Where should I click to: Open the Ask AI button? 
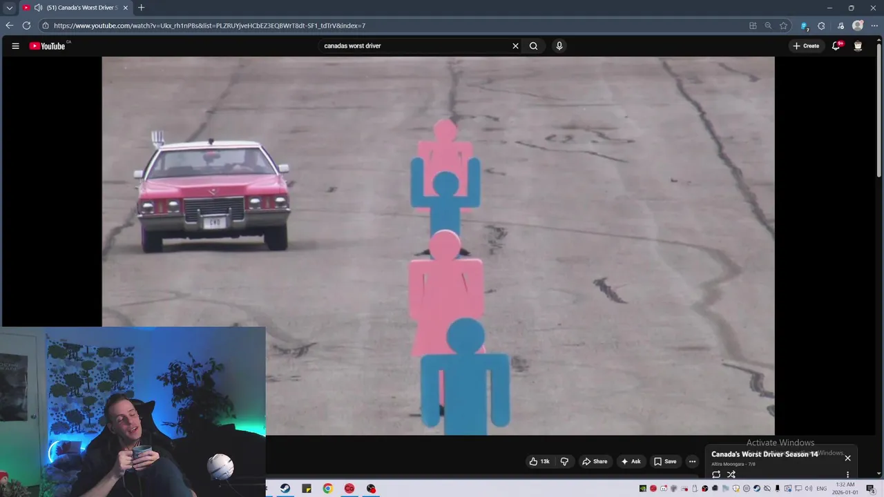(631, 461)
